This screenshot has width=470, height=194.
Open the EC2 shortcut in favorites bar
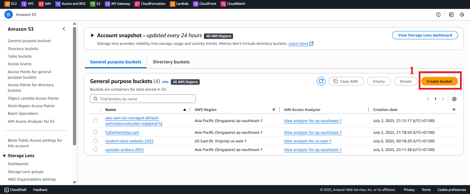(11, 4)
